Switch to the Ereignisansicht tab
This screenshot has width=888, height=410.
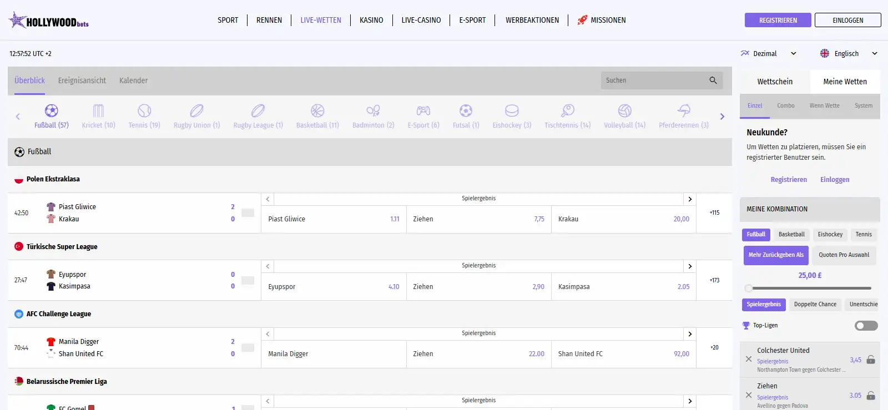pyautogui.click(x=82, y=80)
